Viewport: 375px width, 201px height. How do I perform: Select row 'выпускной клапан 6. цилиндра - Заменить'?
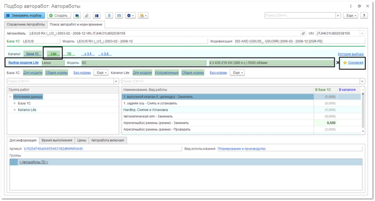point(218,97)
